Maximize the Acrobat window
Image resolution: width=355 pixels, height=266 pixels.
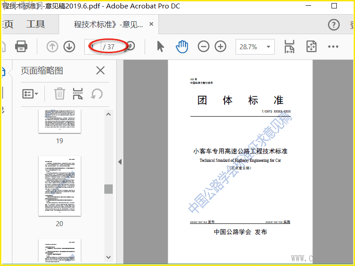334,6
